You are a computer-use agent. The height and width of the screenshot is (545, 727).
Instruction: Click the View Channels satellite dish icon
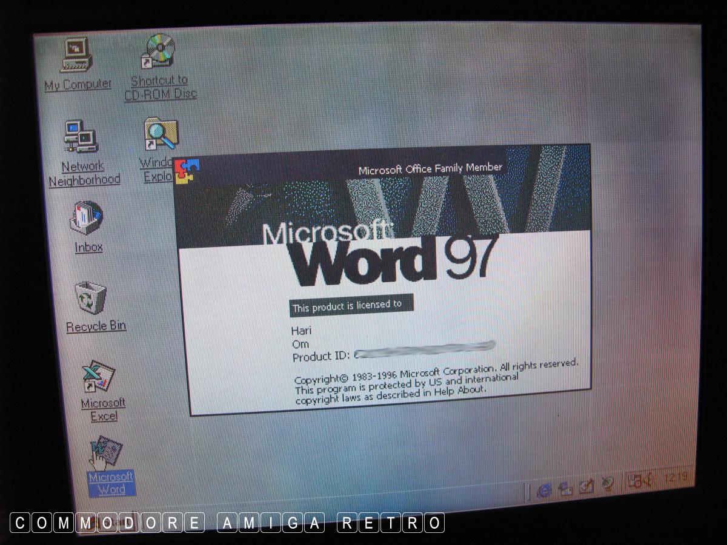point(606,484)
